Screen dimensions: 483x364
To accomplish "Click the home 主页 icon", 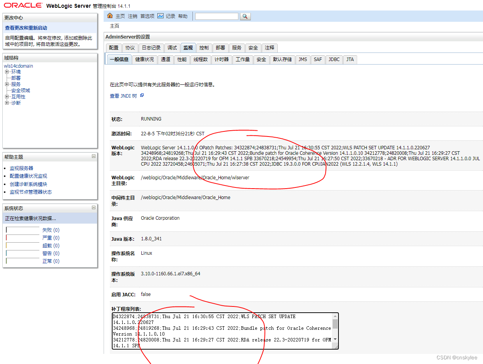I will point(110,16).
